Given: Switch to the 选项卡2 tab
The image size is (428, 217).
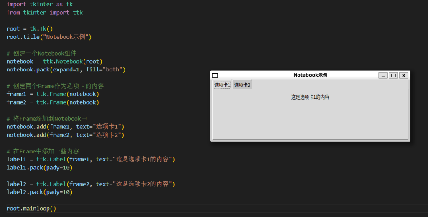Looking at the screenshot, I should (x=242, y=85).
